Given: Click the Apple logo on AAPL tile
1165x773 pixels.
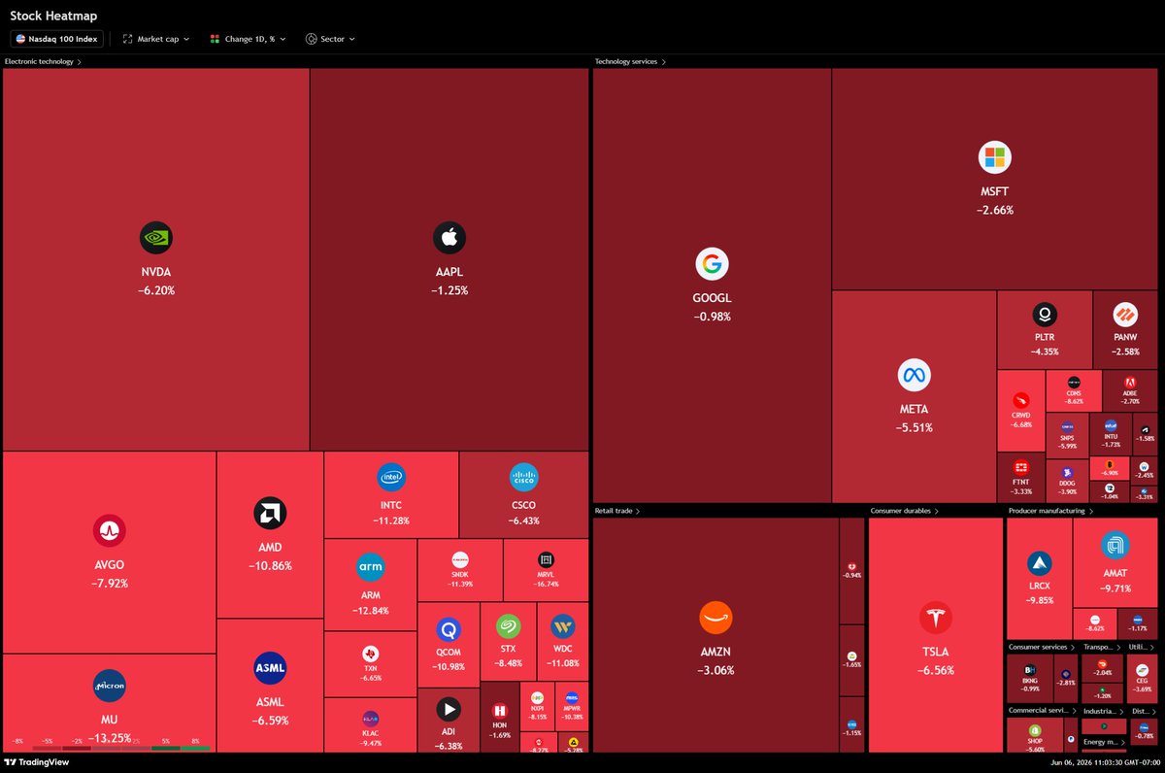Looking at the screenshot, I should coord(449,238).
